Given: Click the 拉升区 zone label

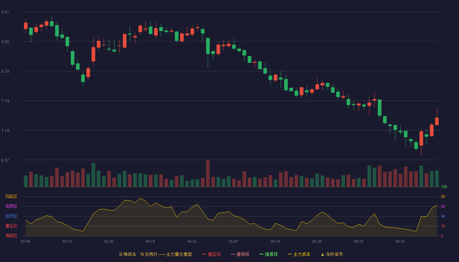Looking at the screenshot, I should pos(11,216).
